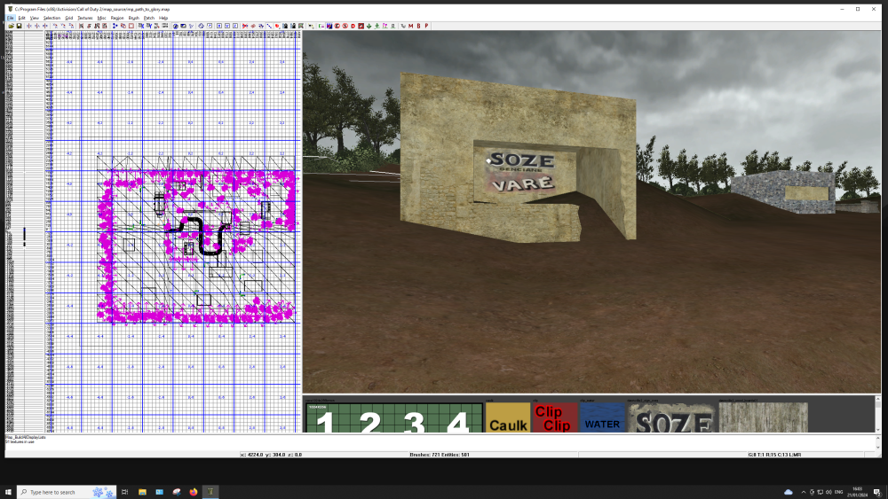Open the Edit menu
This screenshot has height=499, width=888.
pos(21,18)
